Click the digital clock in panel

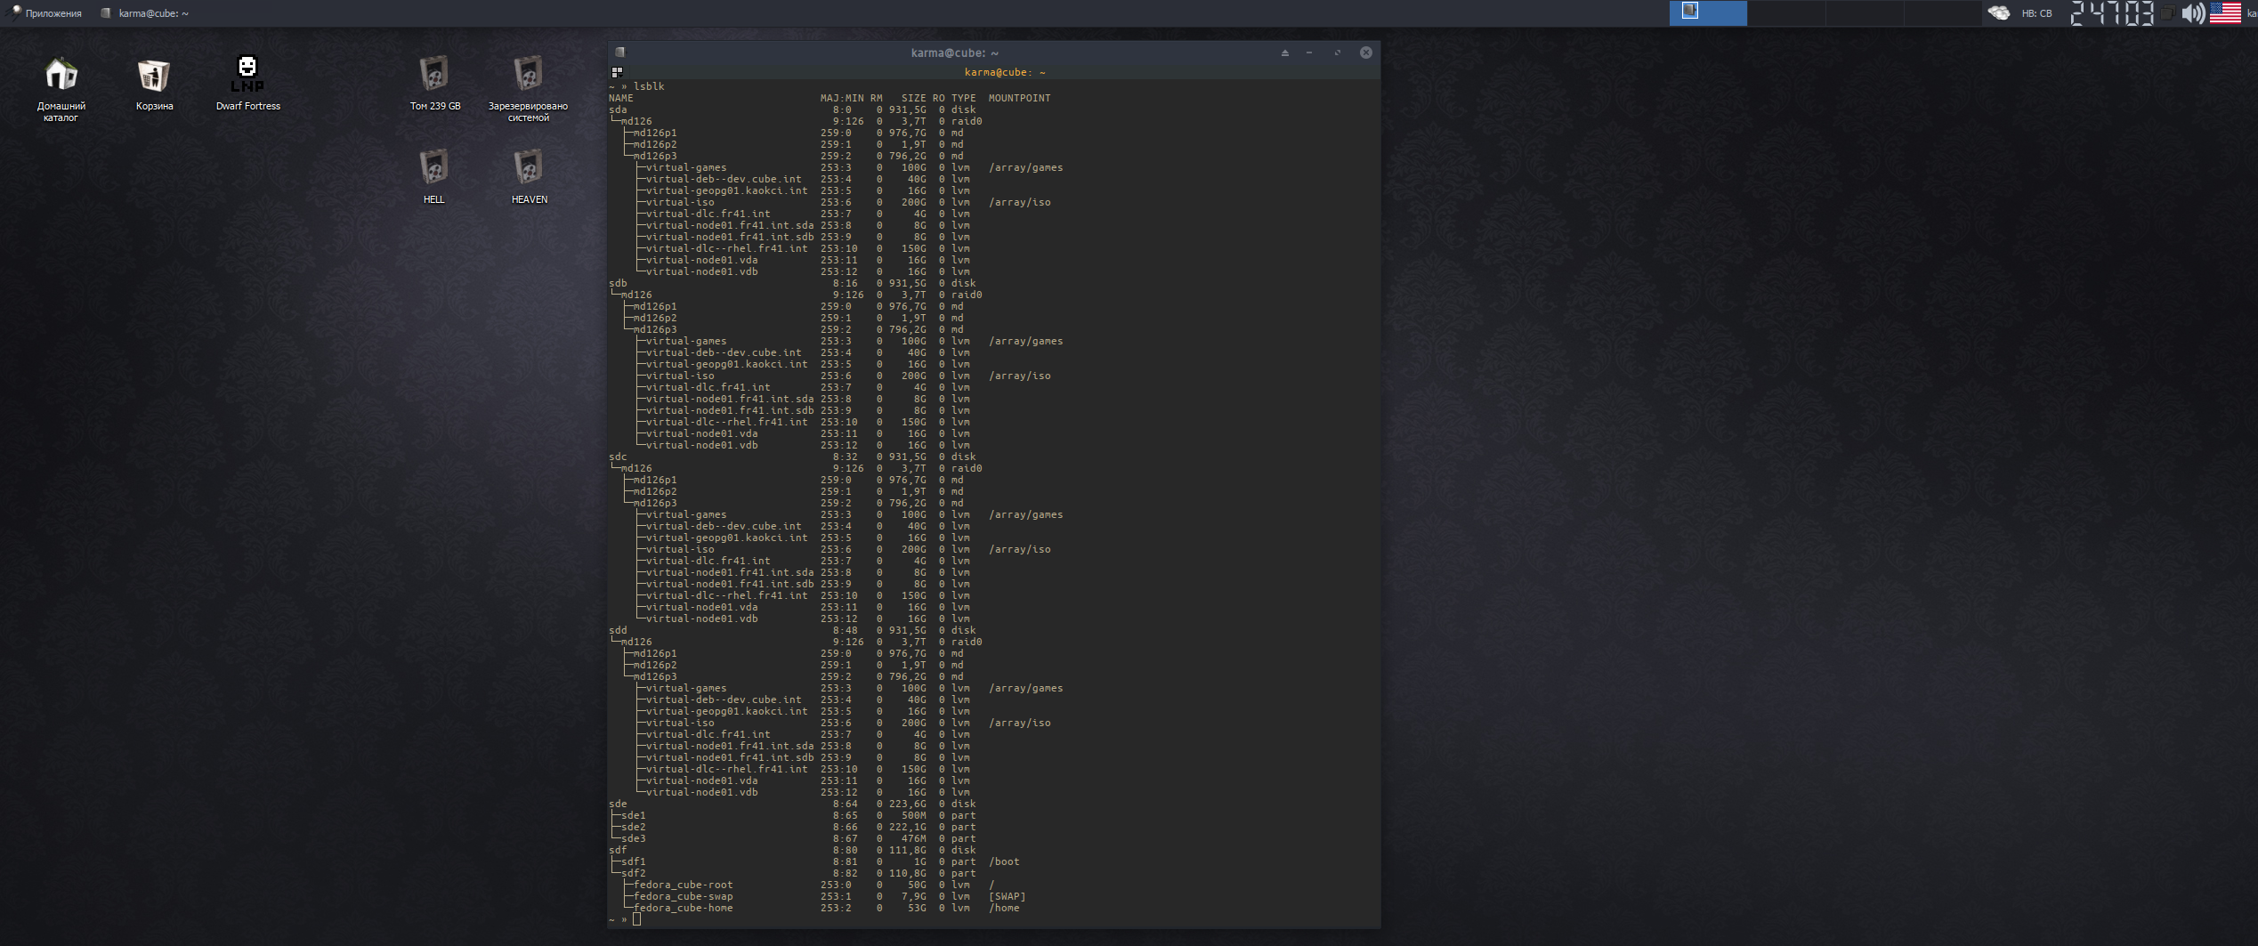click(x=2112, y=13)
